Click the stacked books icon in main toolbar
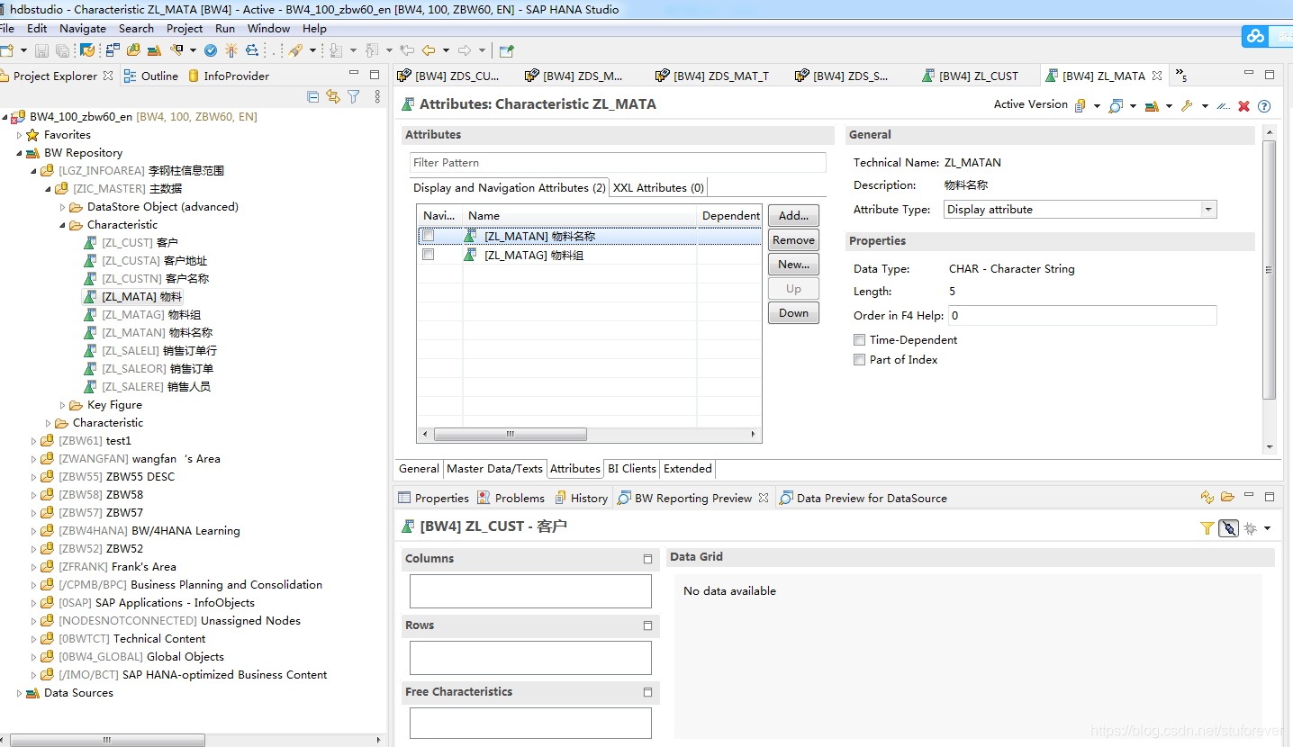This screenshot has height=747, width=1293. coord(155,50)
